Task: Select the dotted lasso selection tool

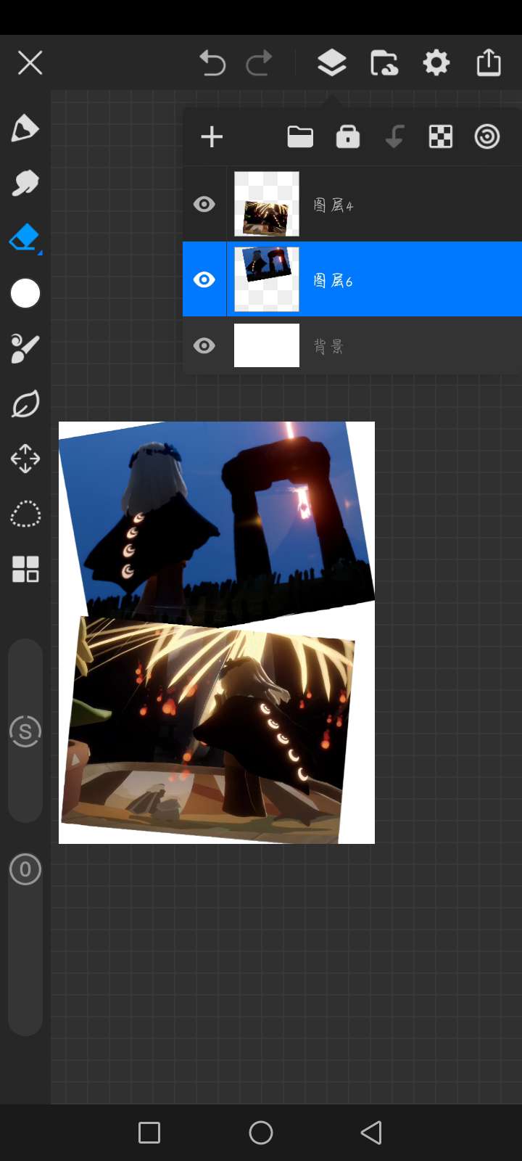Action: [x=25, y=514]
